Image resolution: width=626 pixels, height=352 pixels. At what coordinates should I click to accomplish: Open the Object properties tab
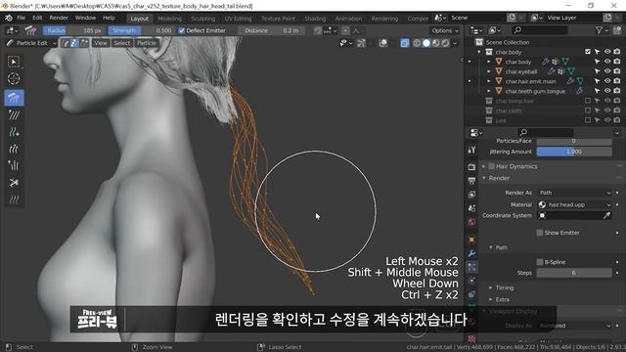click(471, 240)
